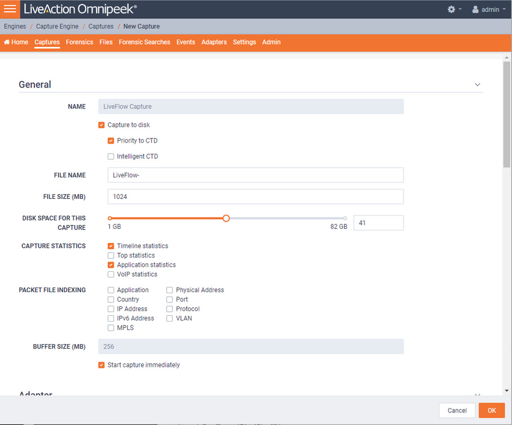The width and height of the screenshot is (512, 425).
Task: Open the admin user menu
Action: (x=489, y=10)
